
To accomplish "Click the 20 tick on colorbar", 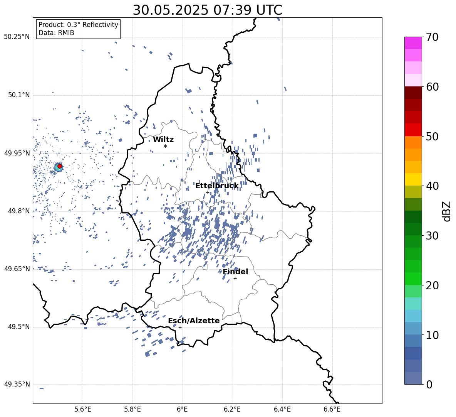I will pyautogui.click(x=432, y=285).
